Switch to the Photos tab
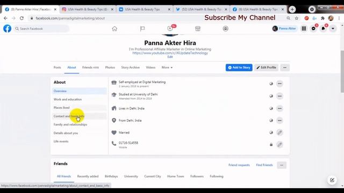The image size is (344, 193). pyautogui.click(x=110, y=68)
